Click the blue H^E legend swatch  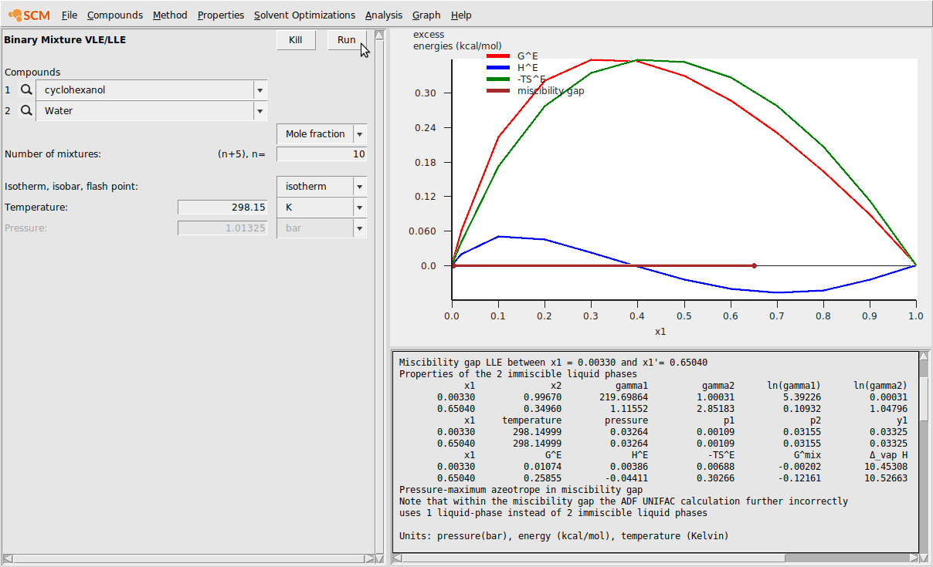point(497,67)
